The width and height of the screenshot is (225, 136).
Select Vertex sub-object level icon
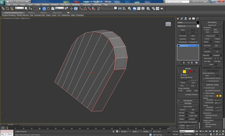point(181,72)
